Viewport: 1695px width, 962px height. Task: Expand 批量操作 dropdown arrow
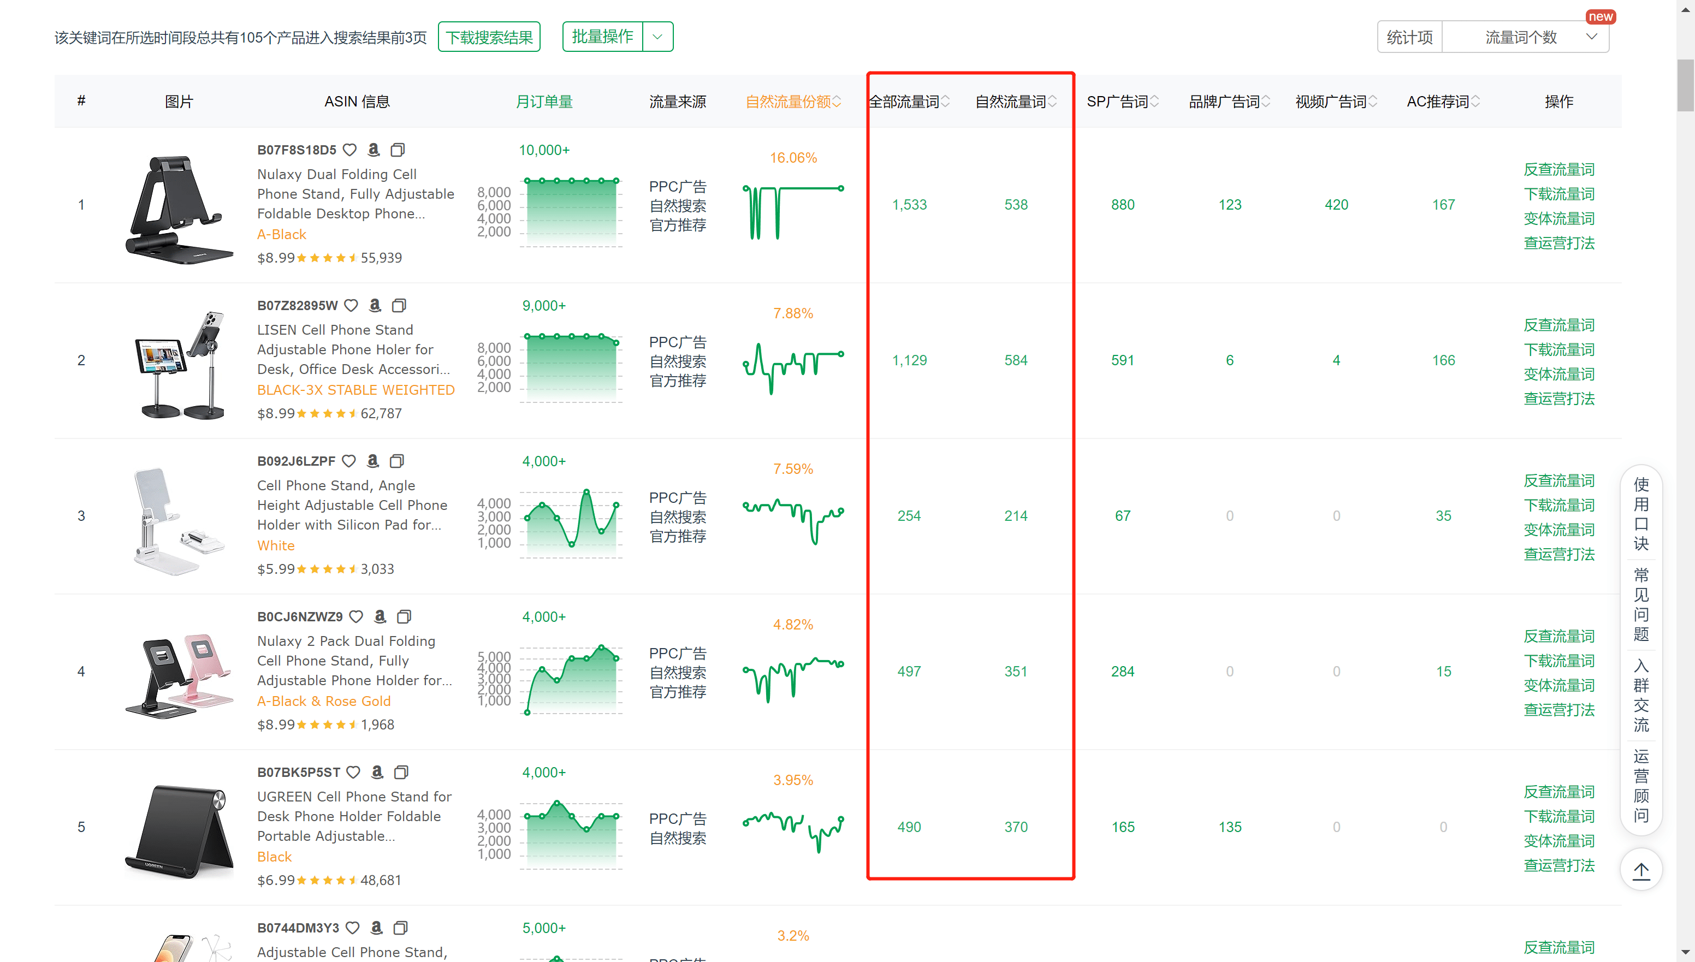tap(657, 37)
